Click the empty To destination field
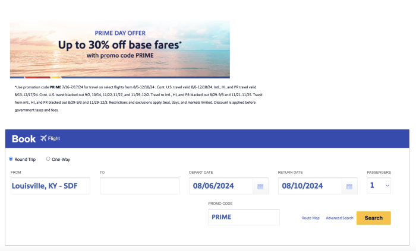Image resolution: width=416 pixels, height=251 pixels. (x=139, y=186)
